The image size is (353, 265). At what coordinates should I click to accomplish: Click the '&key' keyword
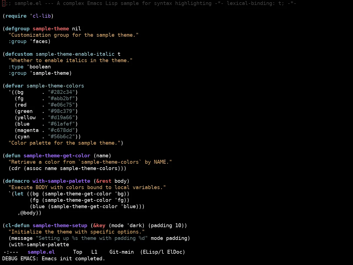[99, 226]
